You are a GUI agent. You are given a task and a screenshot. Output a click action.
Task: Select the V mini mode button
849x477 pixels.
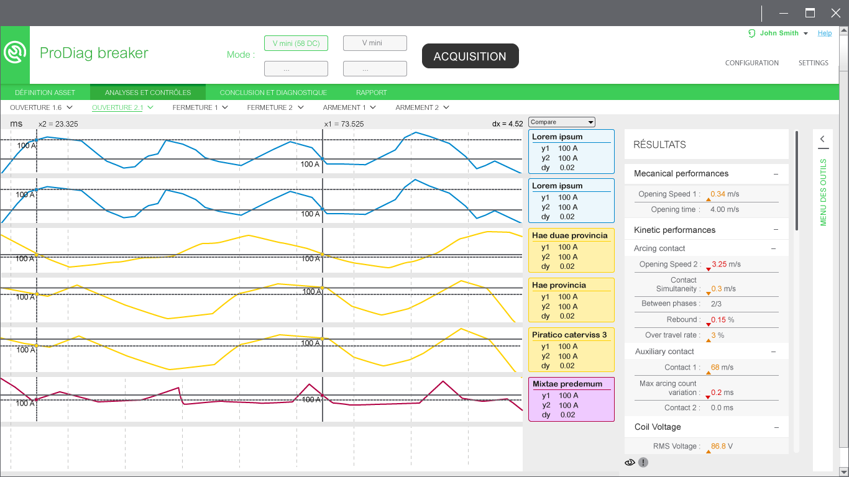(x=375, y=43)
